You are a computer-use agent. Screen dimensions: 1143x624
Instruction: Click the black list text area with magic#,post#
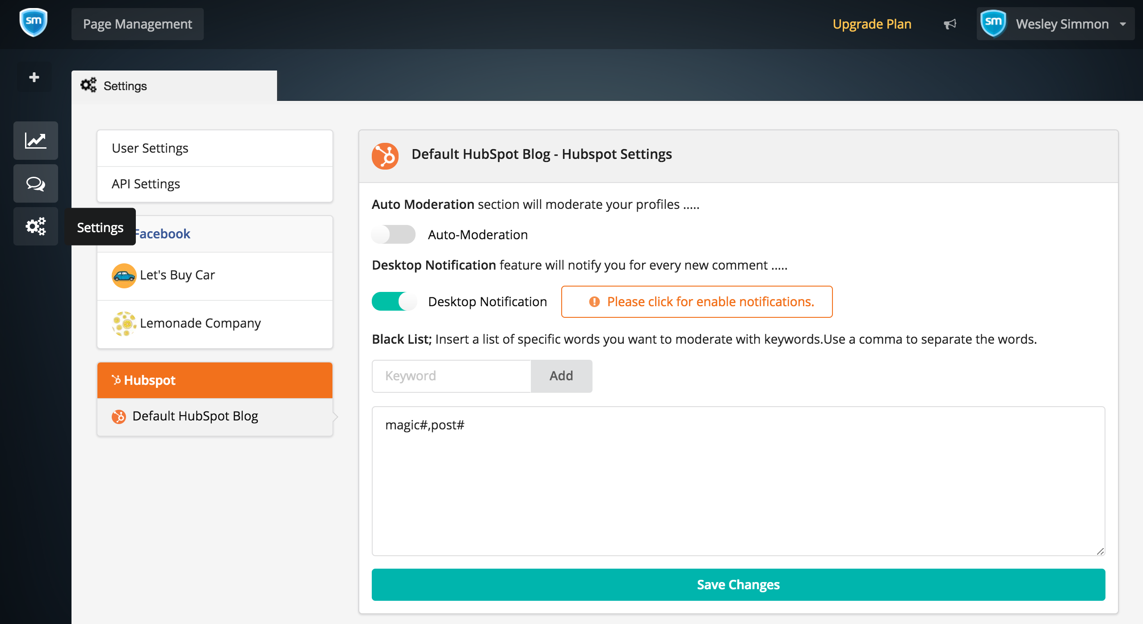(x=738, y=481)
